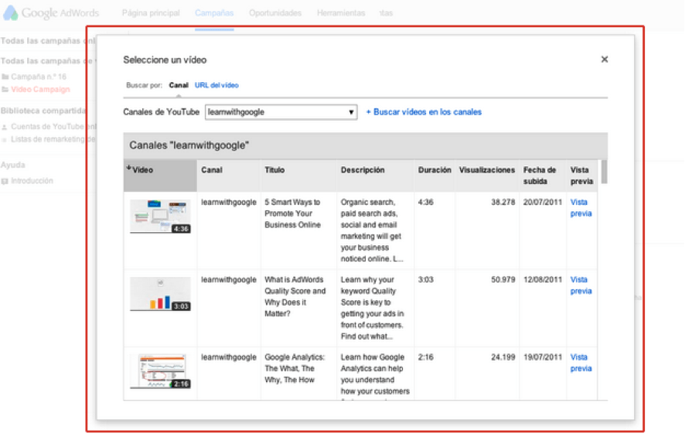Go to Oportunidades in top navigation
685x444 pixels.
click(x=276, y=13)
